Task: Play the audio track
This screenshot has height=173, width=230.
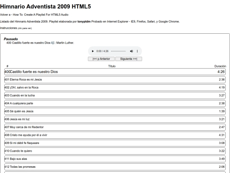Action: point(92,51)
